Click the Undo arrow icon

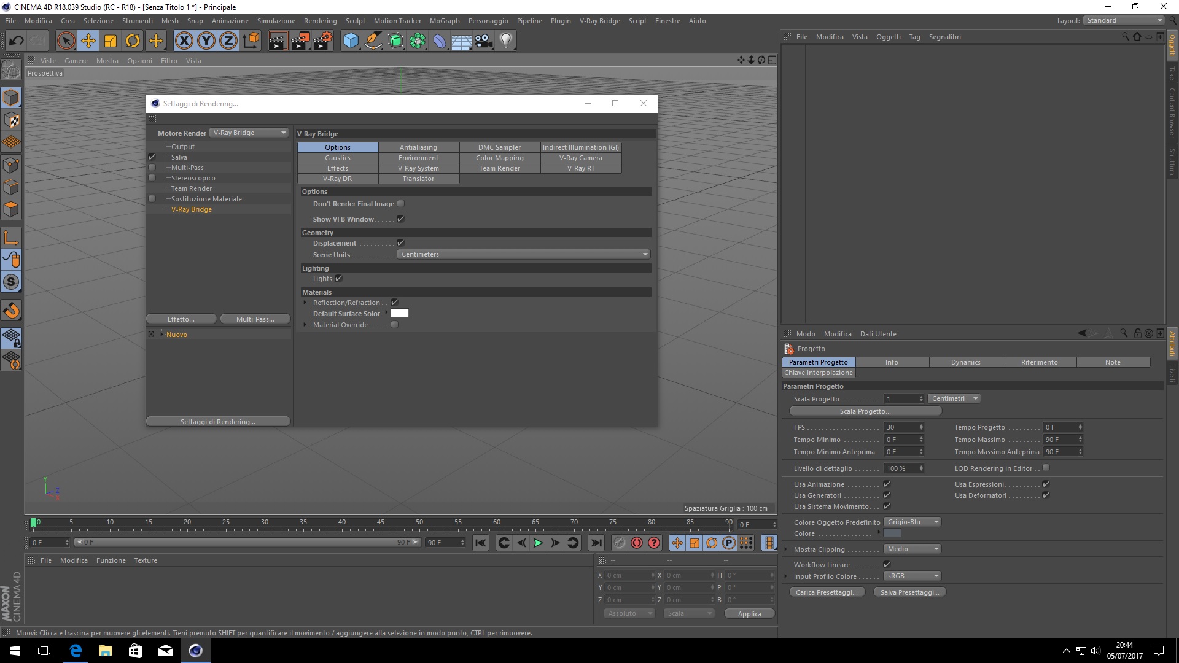17,41
